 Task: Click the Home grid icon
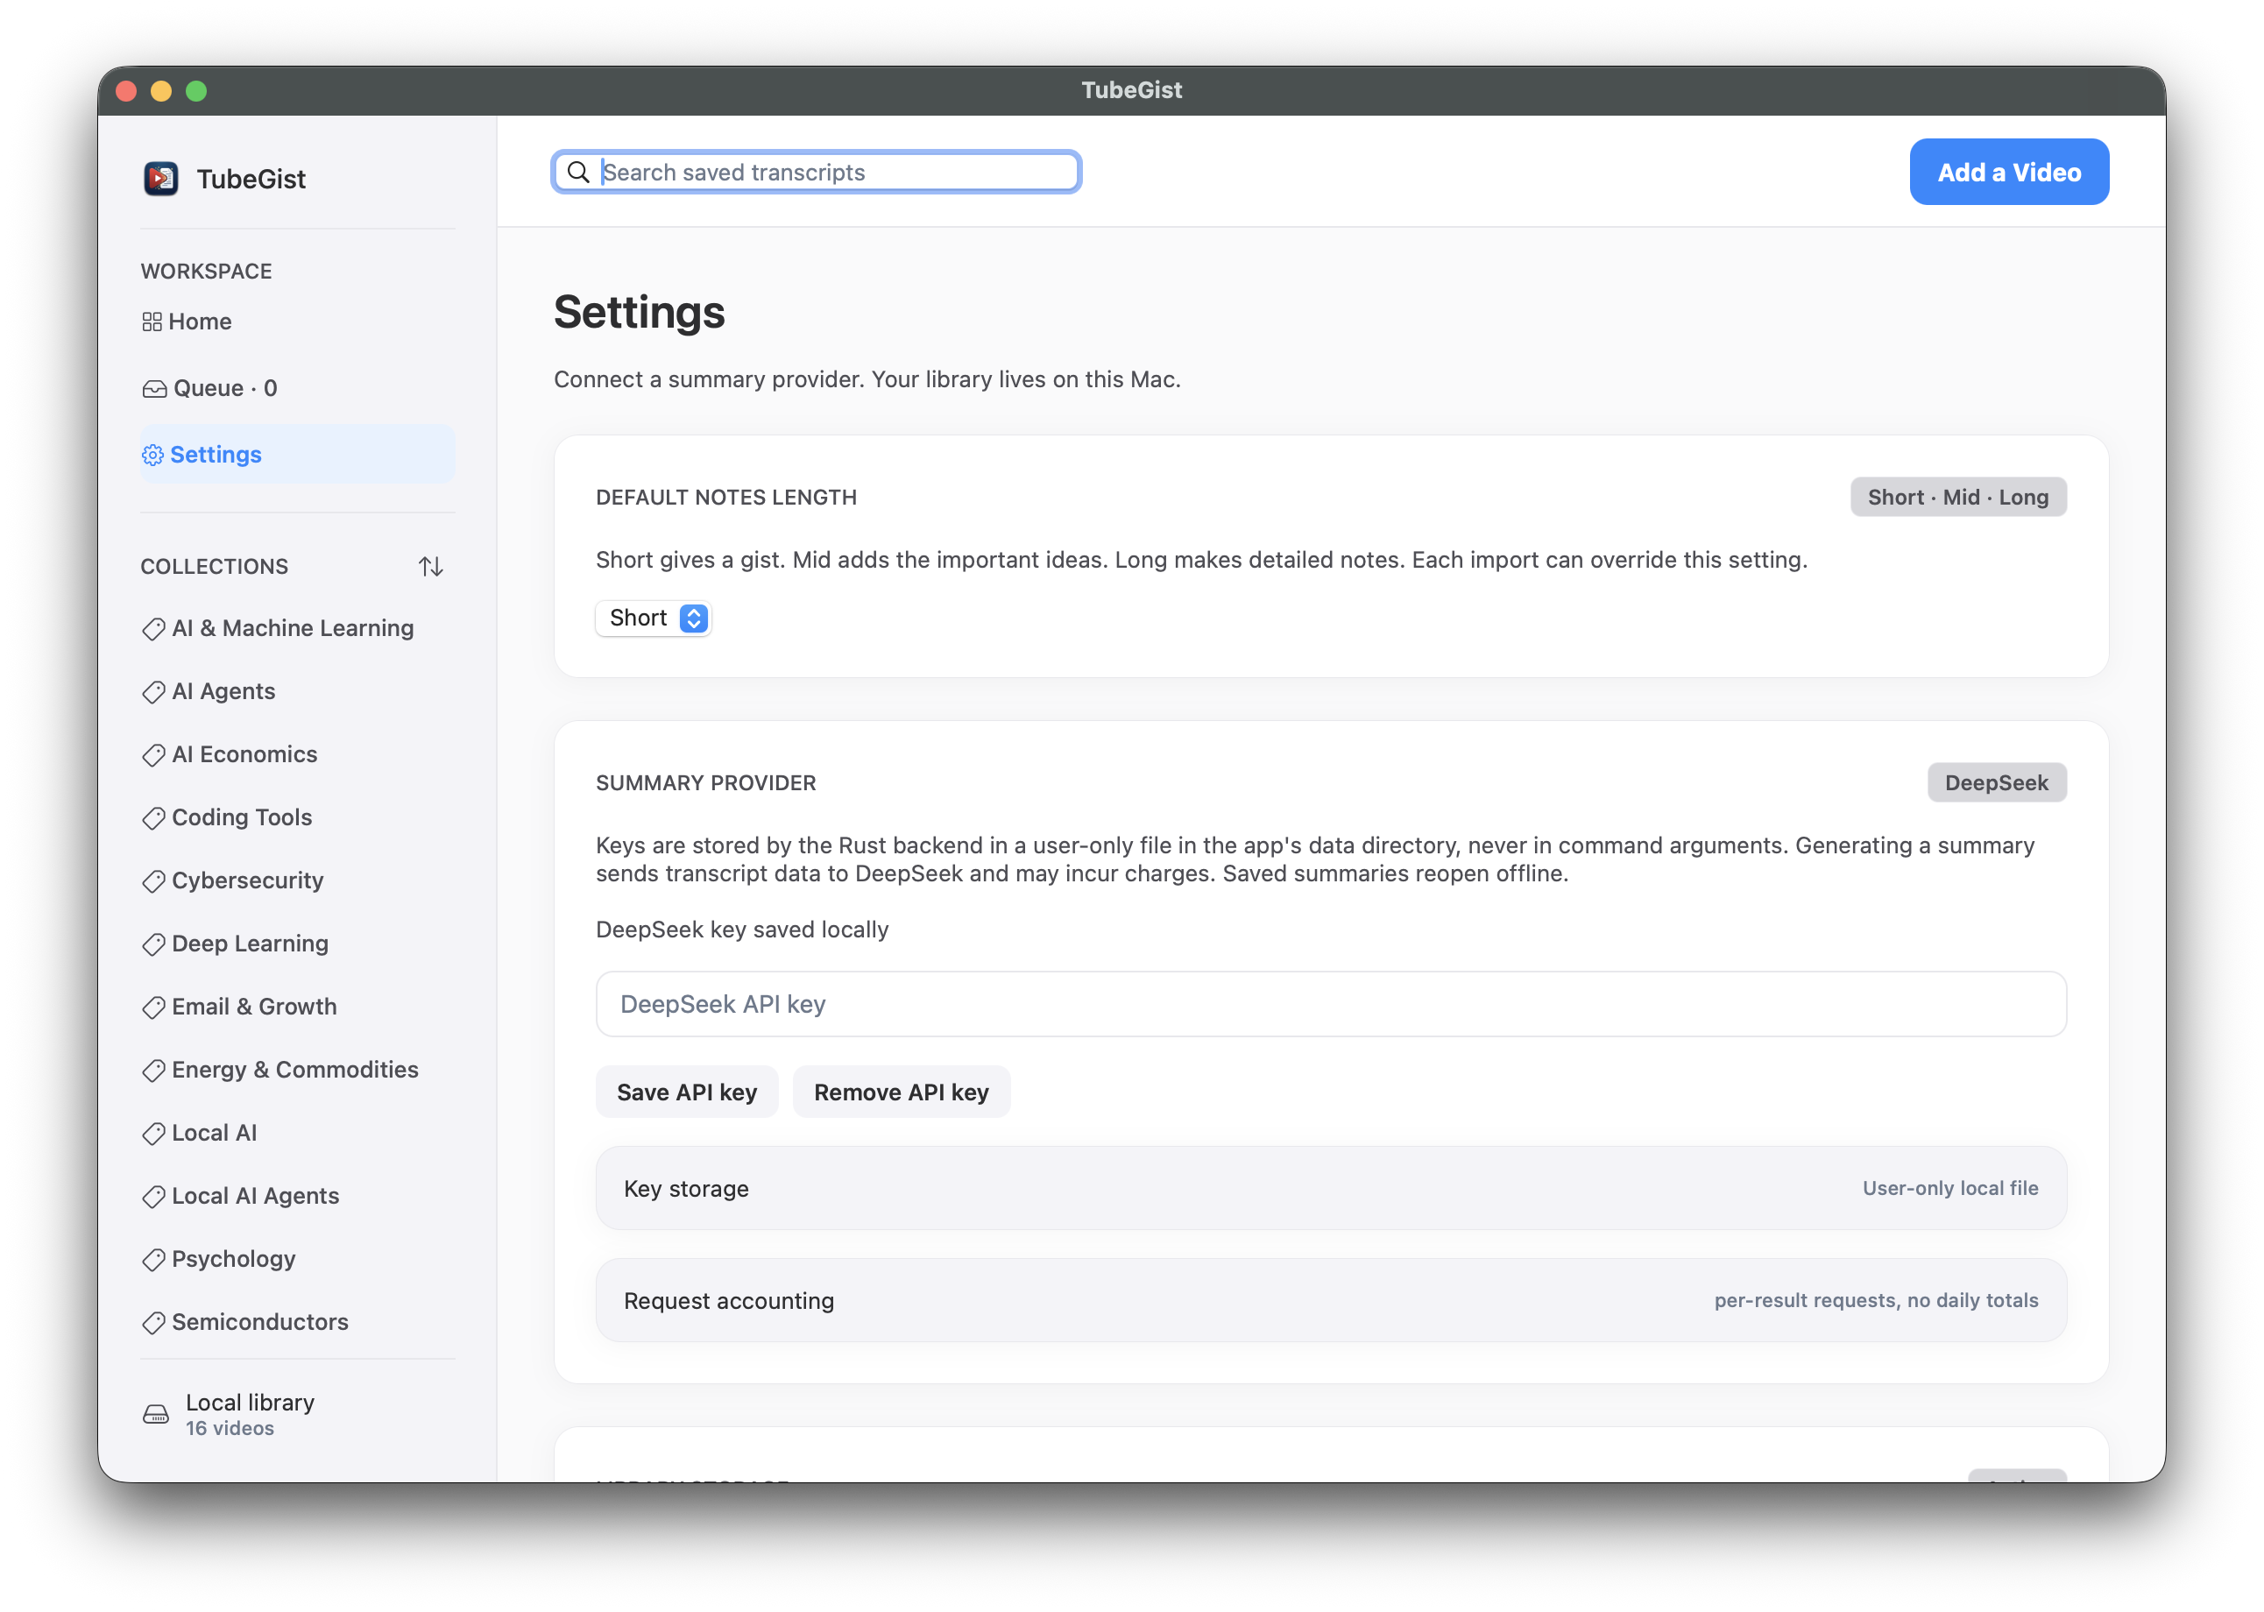pos(152,322)
